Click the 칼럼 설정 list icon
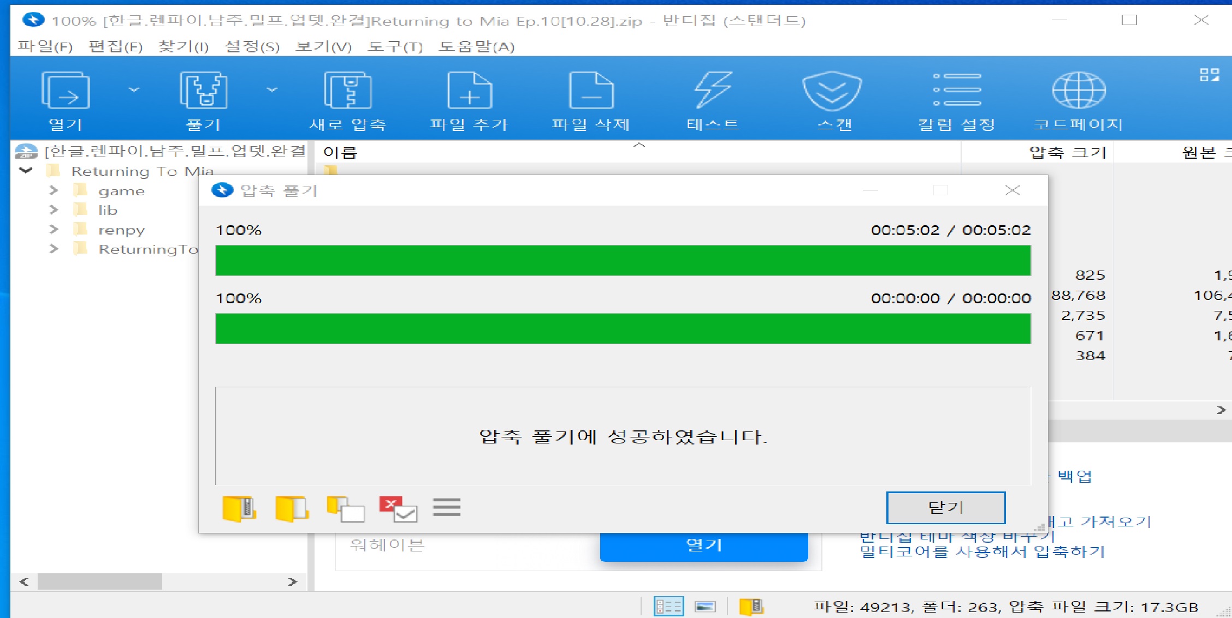The height and width of the screenshot is (618, 1232). click(x=957, y=90)
